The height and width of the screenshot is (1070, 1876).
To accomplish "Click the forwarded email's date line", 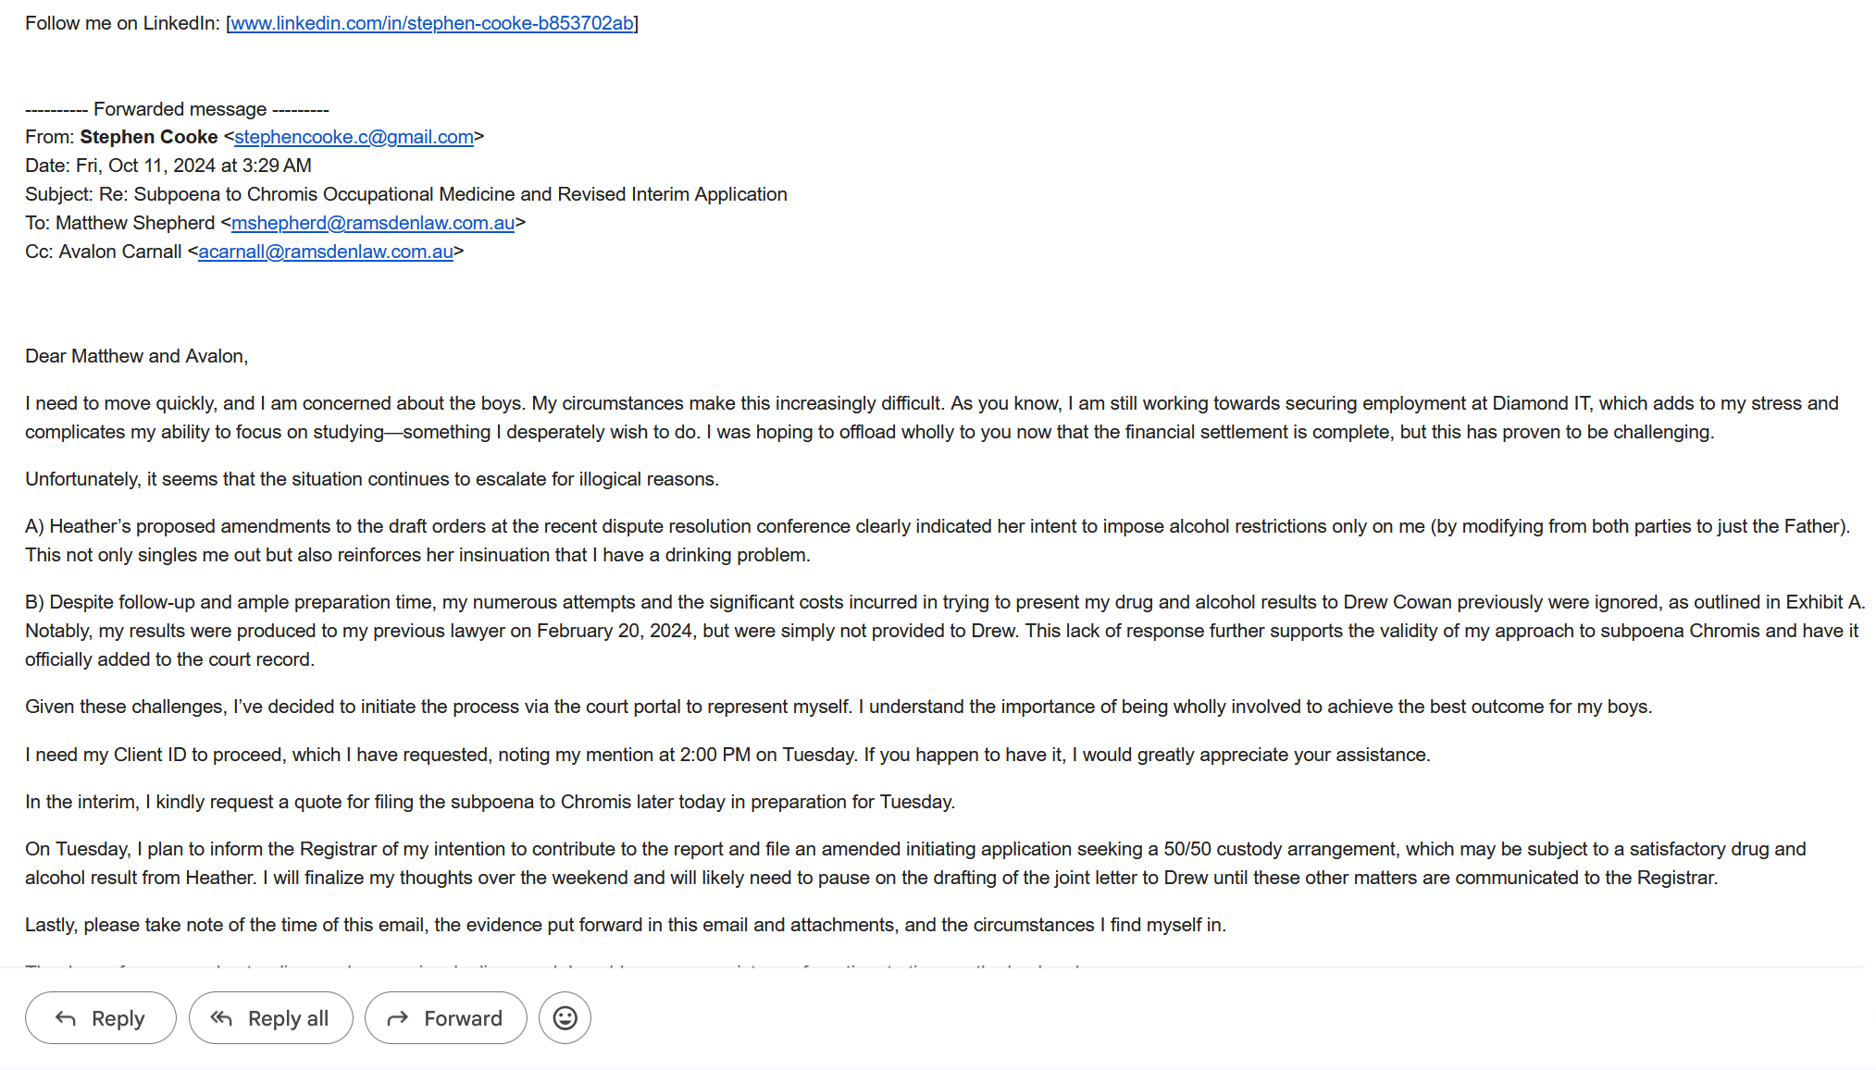I will [168, 166].
